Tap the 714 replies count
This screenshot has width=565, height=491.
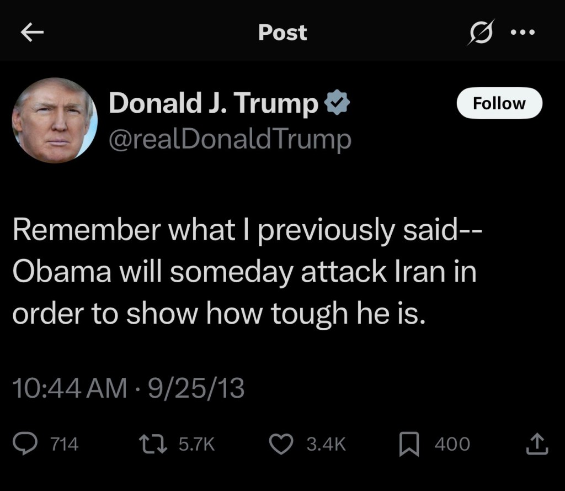pyautogui.click(x=64, y=444)
